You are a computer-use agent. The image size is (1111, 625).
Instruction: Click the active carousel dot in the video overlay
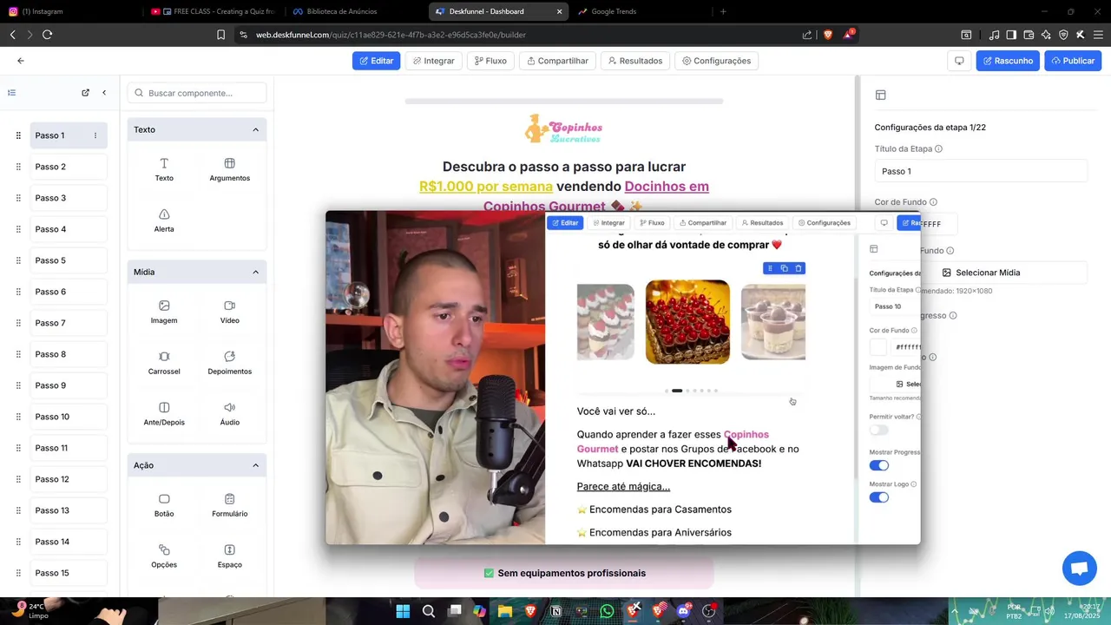point(677,391)
